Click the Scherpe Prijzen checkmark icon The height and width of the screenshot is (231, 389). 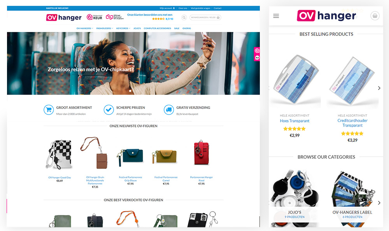(x=109, y=110)
